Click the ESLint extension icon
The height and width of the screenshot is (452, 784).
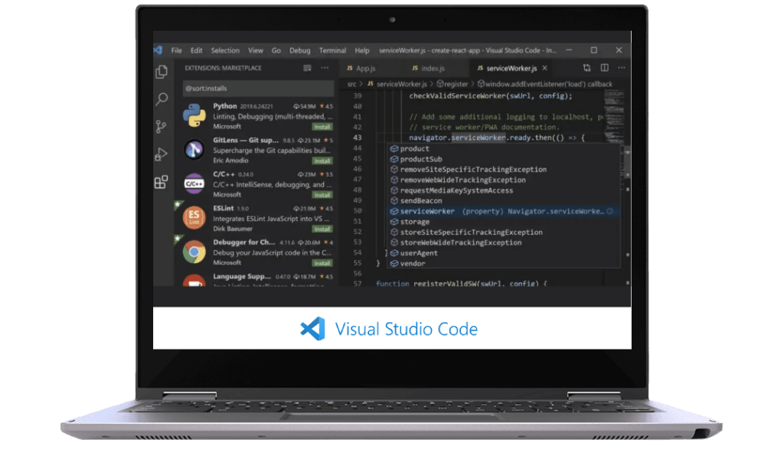(194, 217)
